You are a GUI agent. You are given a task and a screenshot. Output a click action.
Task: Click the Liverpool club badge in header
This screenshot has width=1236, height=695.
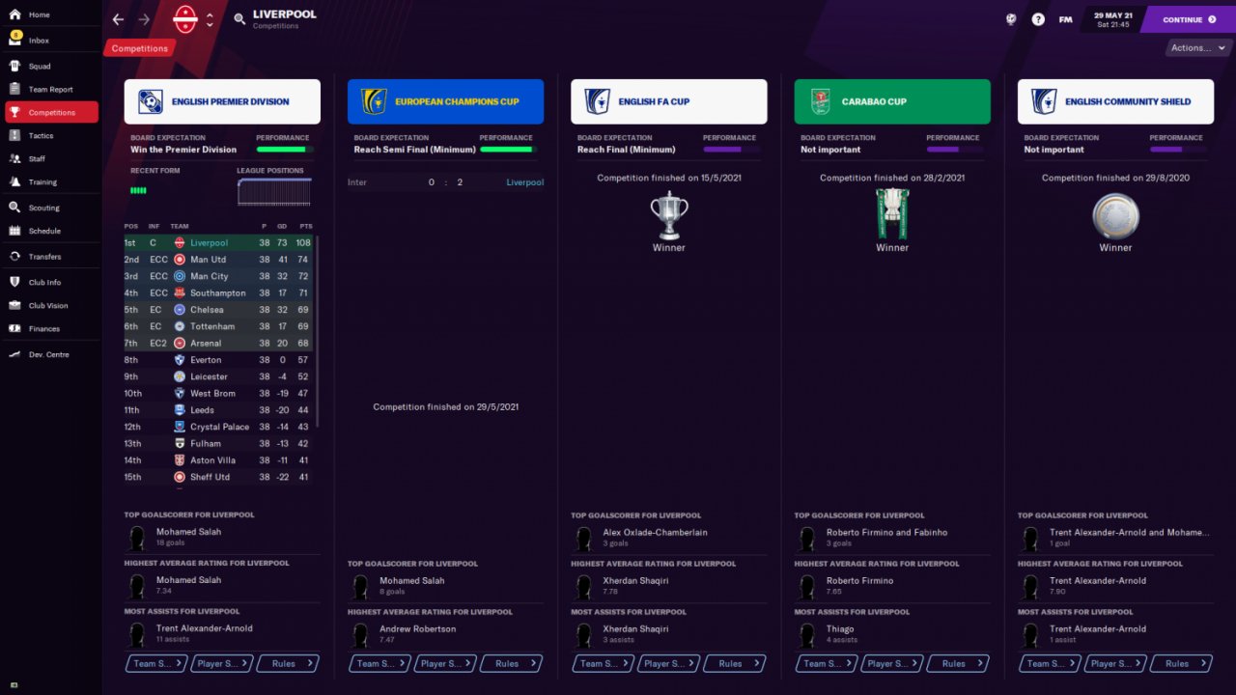tap(184, 19)
